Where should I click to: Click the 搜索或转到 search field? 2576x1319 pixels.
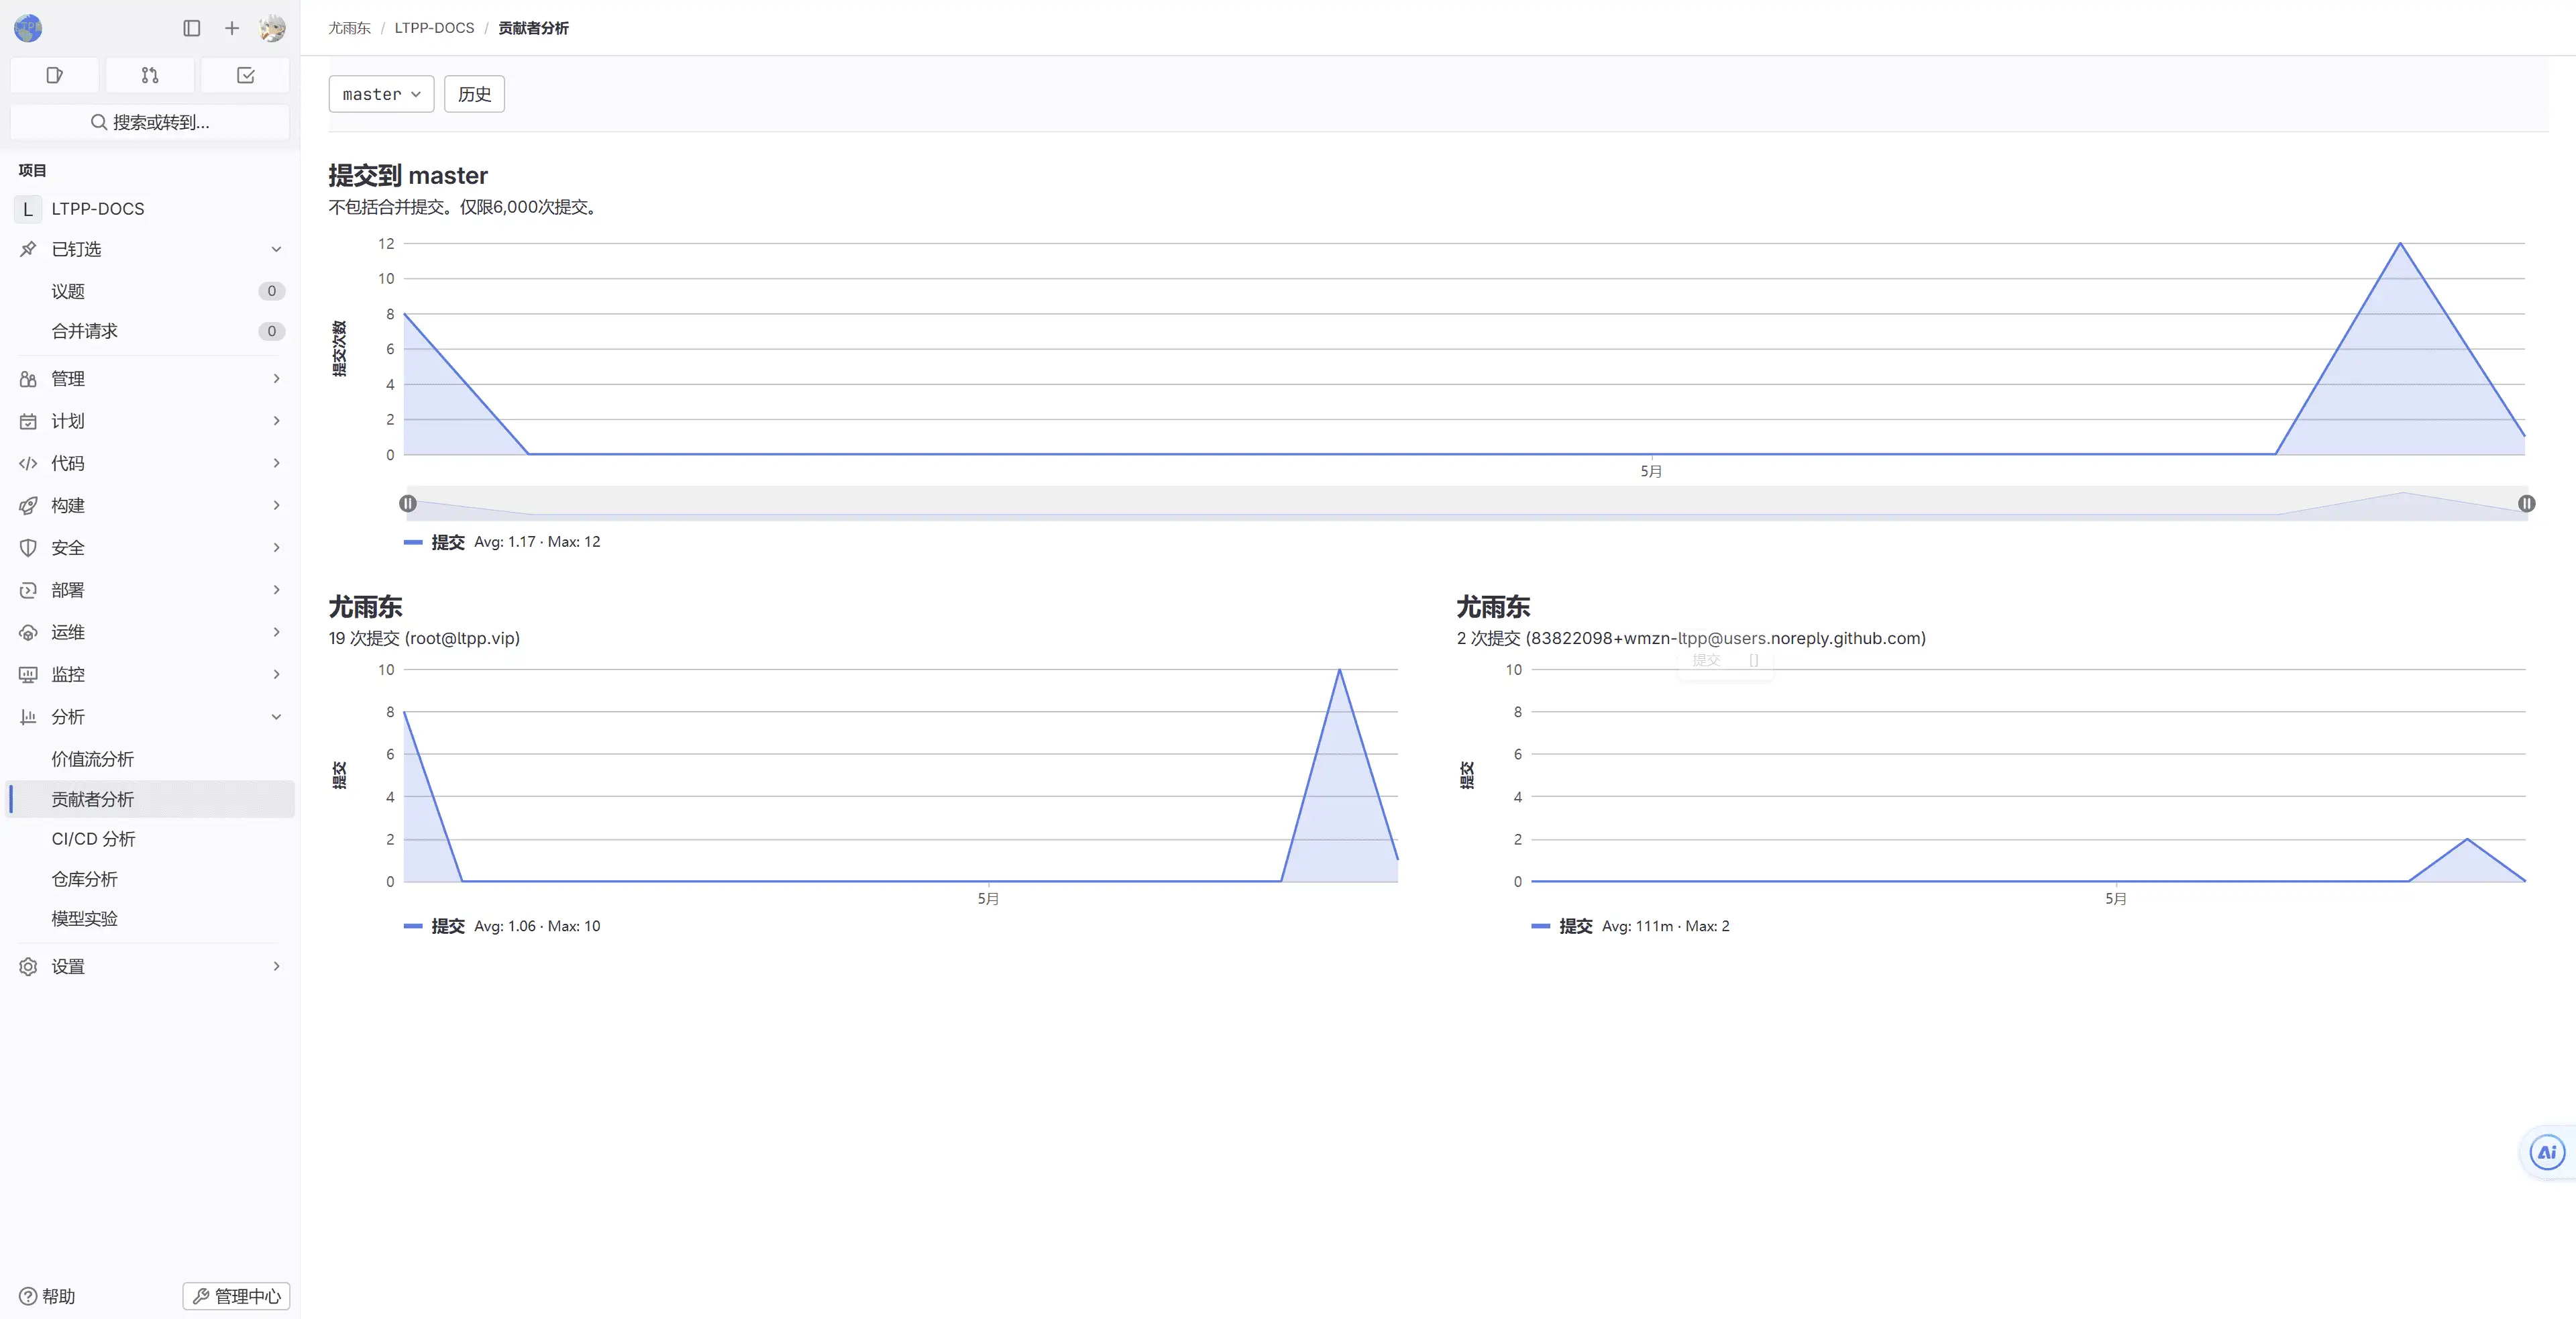tap(150, 122)
